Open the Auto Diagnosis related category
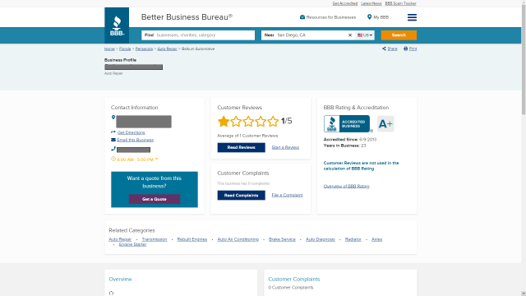Screen dimensions: 526x296 321,239
